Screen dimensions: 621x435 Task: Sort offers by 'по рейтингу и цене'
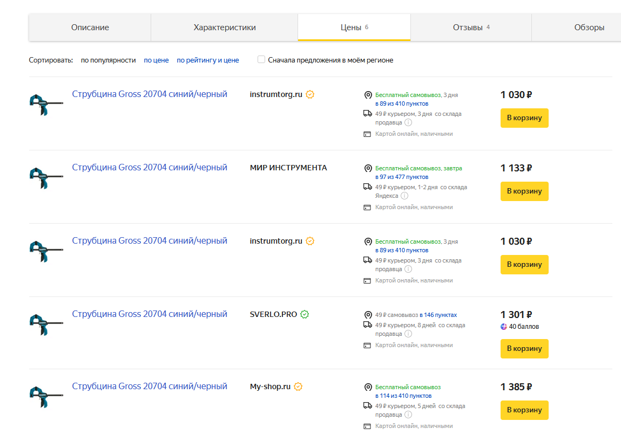pos(208,60)
